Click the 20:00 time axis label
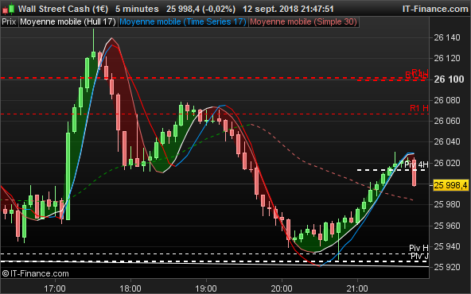The image size is (471, 294). [282, 288]
